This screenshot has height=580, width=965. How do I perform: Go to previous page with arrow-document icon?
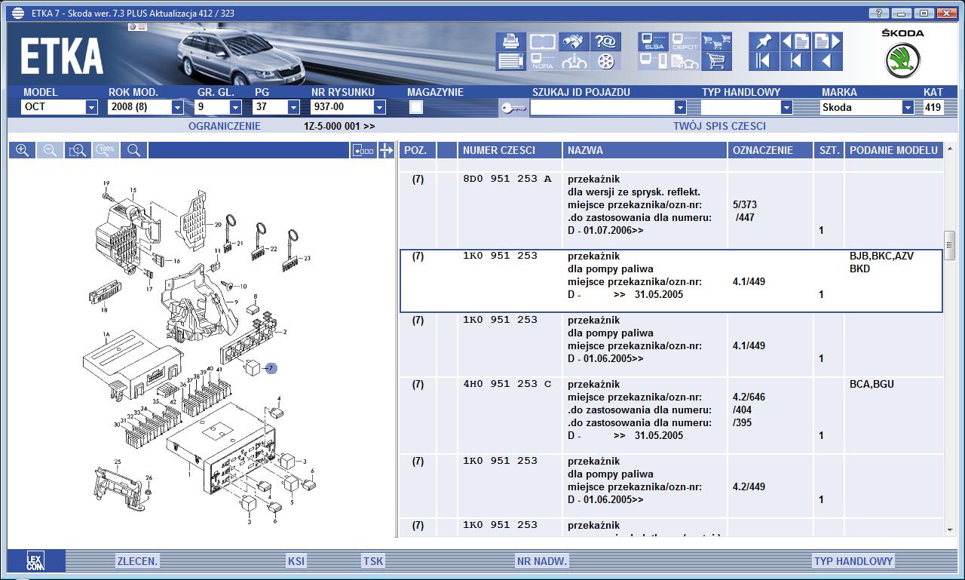pos(795,41)
